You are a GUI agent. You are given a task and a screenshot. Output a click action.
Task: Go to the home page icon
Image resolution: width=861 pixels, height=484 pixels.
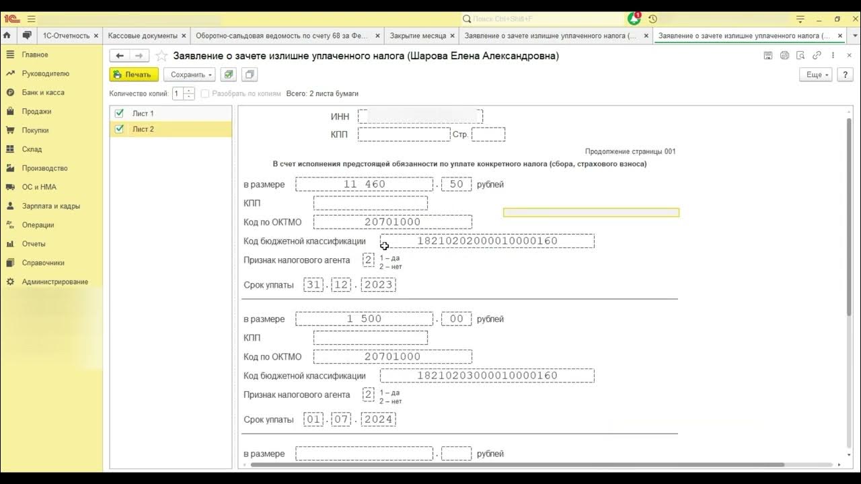tap(7, 36)
